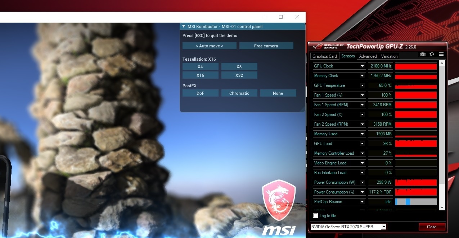The height and width of the screenshot is (238, 459).
Task: Open the GPU-Z hamburger menu
Action: click(441, 54)
